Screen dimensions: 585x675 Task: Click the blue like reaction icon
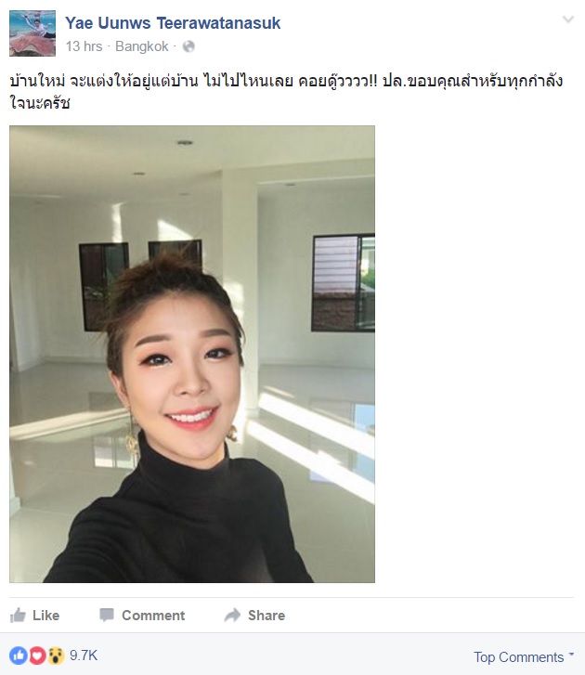click(18, 656)
